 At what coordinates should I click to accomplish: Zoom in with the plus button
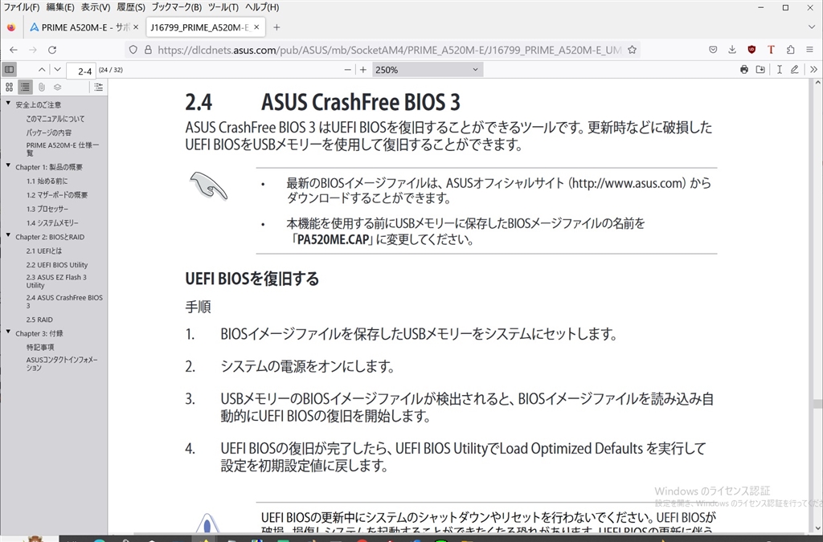pos(362,69)
